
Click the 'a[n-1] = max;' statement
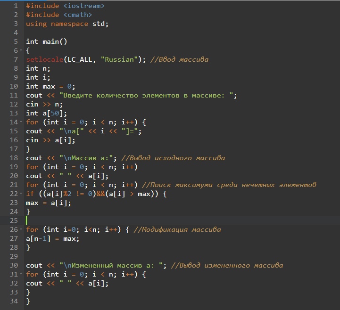(x=53, y=239)
